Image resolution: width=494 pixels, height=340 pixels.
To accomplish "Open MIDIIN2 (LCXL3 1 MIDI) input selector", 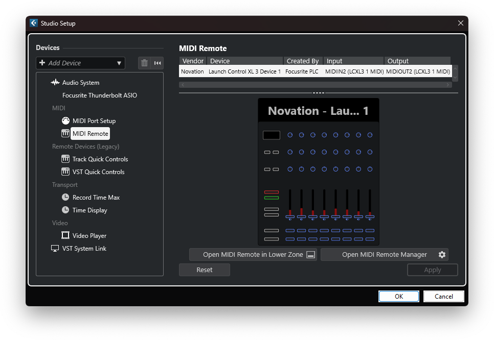I will (x=354, y=71).
